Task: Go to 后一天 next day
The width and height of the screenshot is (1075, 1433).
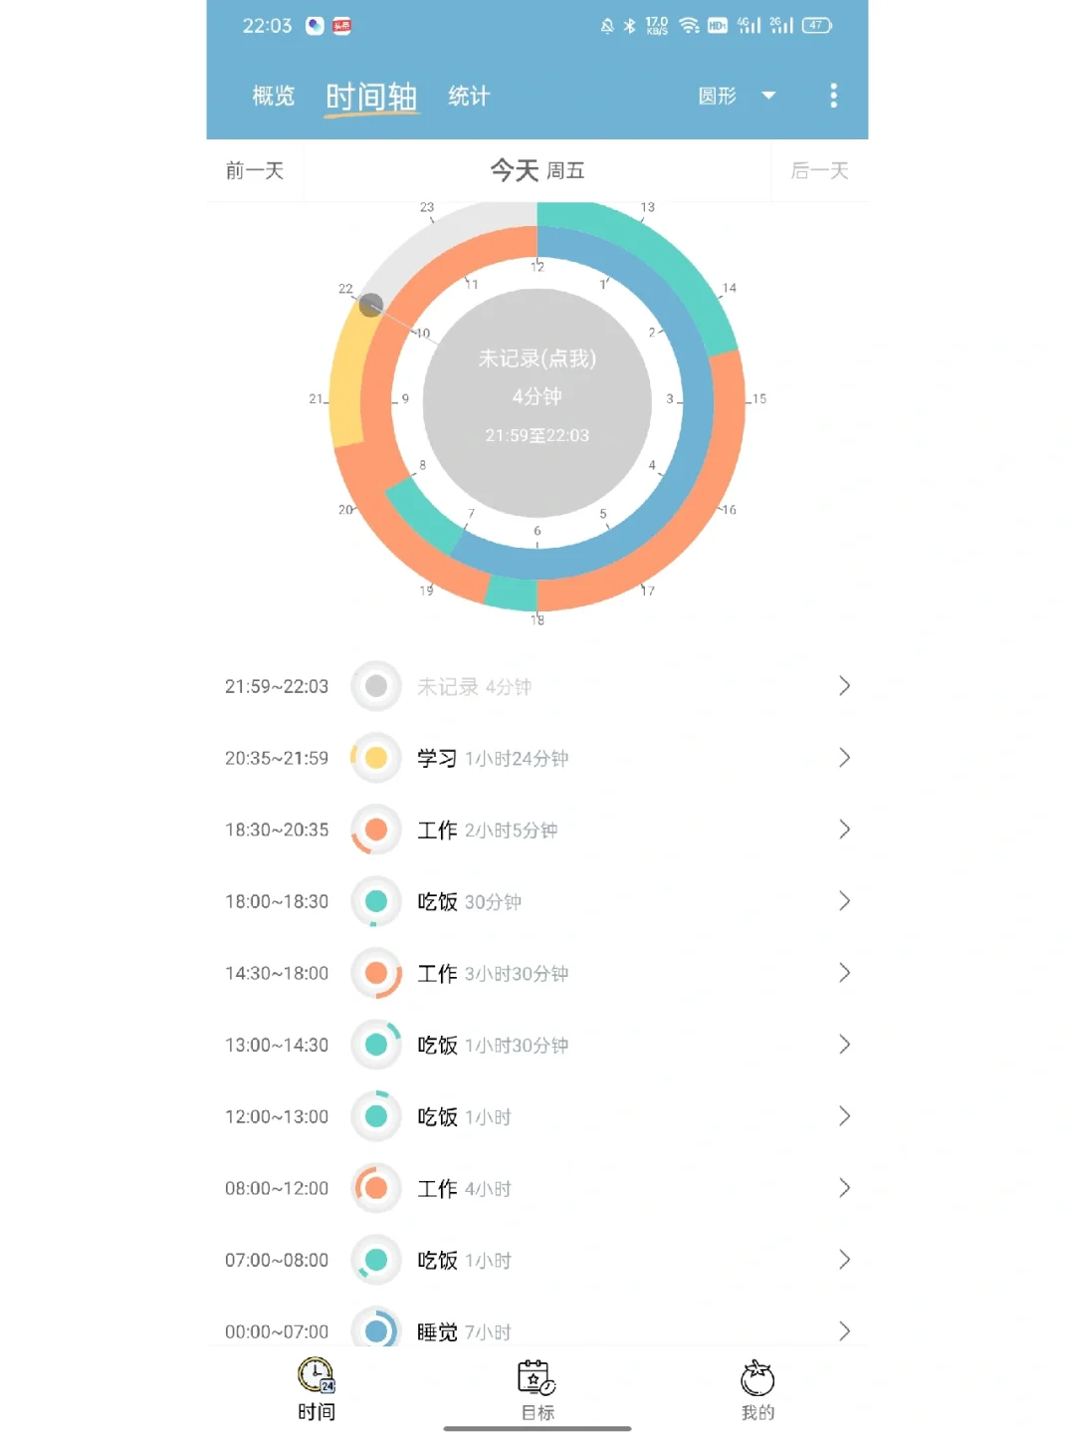Action: click(819, 170)
